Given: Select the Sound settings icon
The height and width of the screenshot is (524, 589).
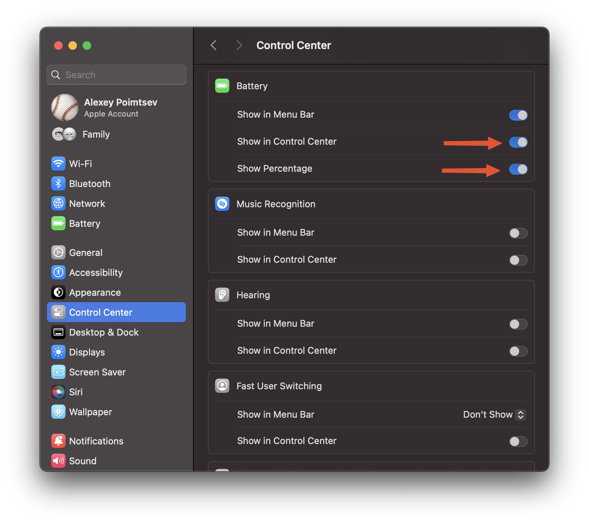Looking at the screenshot, I should coord(58,461).
